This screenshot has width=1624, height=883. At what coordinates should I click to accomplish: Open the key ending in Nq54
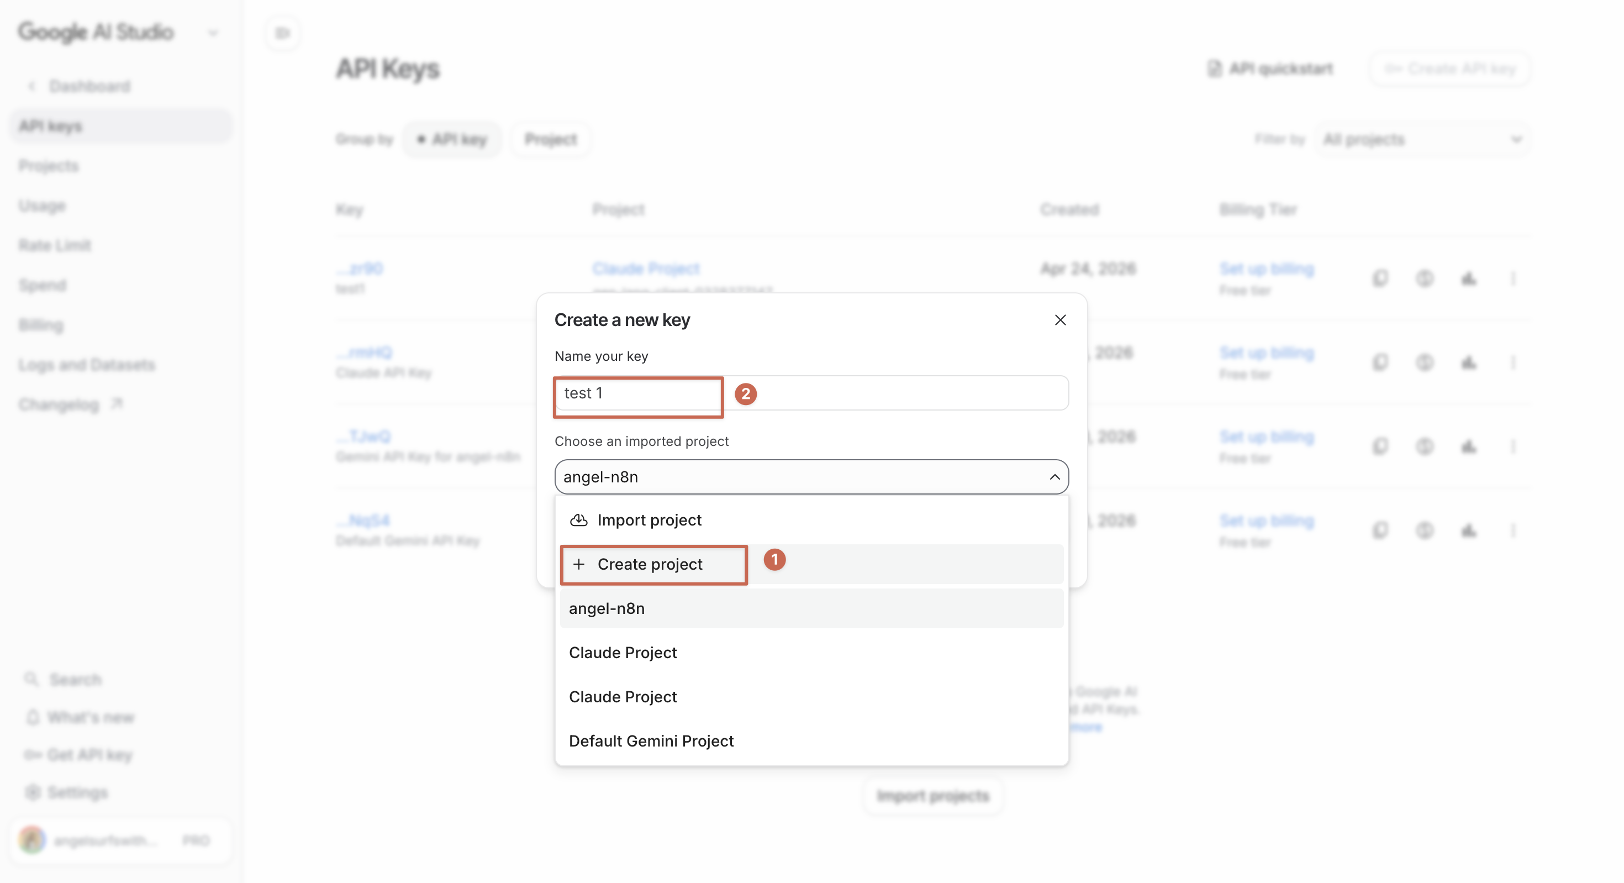click(363, 521)
